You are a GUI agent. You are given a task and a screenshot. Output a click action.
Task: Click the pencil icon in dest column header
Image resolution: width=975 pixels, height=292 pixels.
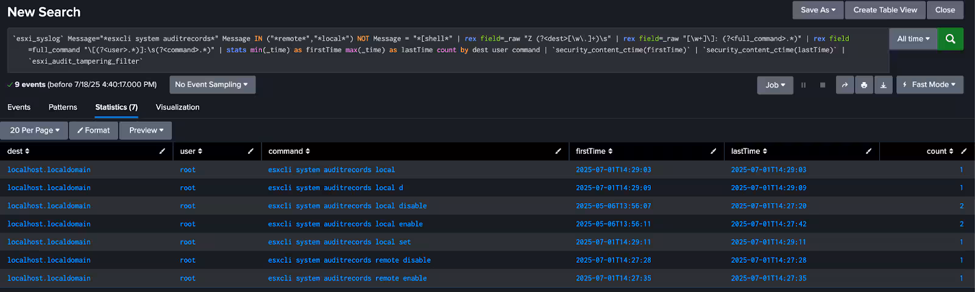[162, 151]
